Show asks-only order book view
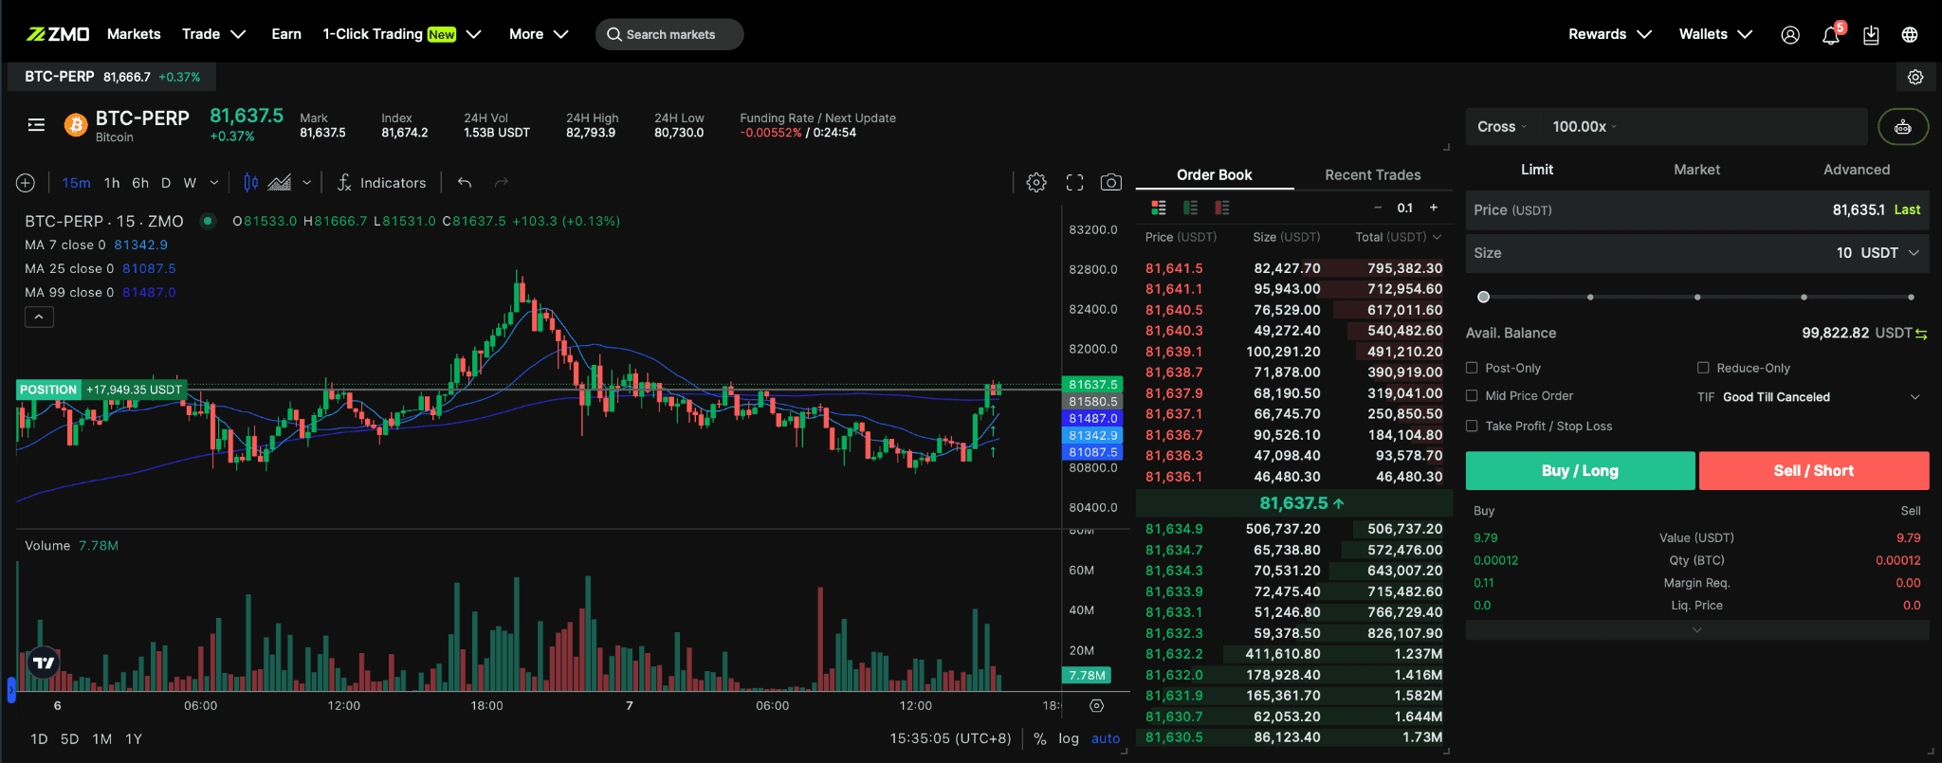The image size is (1942, 763). coord(1222,208)
